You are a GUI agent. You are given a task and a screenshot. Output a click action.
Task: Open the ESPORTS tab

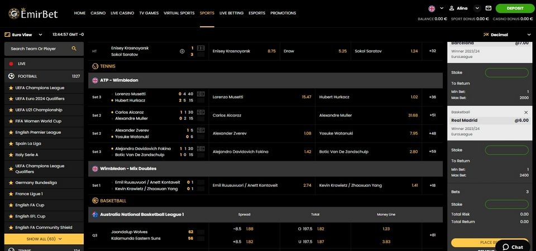point(257,13)
